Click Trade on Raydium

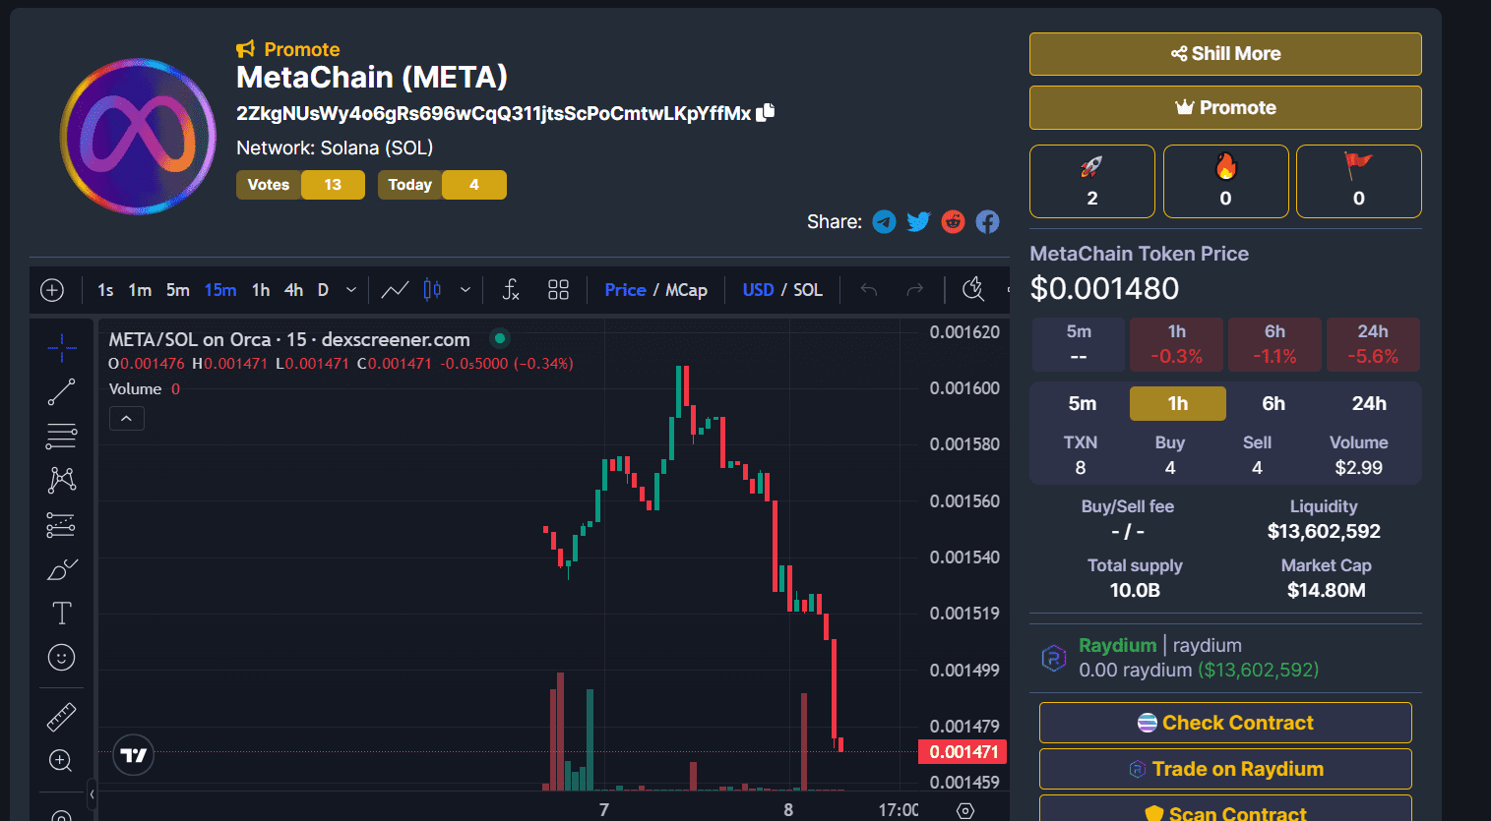pos(1225,769)
